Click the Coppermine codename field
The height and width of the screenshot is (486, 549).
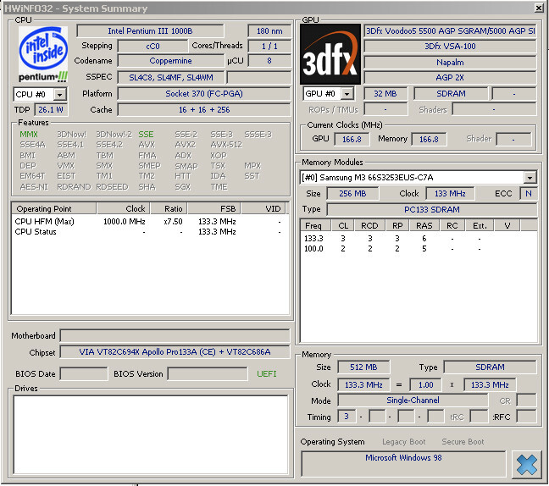pos(170,61)
